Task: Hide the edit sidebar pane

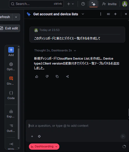Action: pos(11,144)
